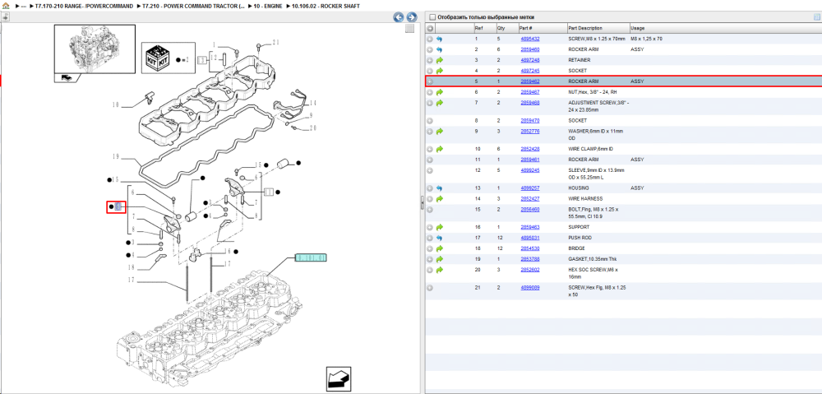The image size is (822, 394).
Task: Click the splitter handle between diagram and list
Action: pos(422,203)
